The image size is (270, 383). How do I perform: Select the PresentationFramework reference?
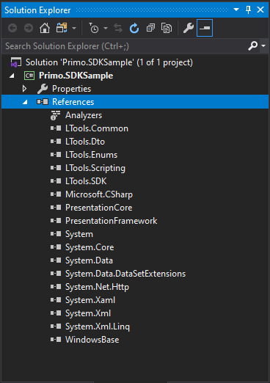(x=111, y=221)
